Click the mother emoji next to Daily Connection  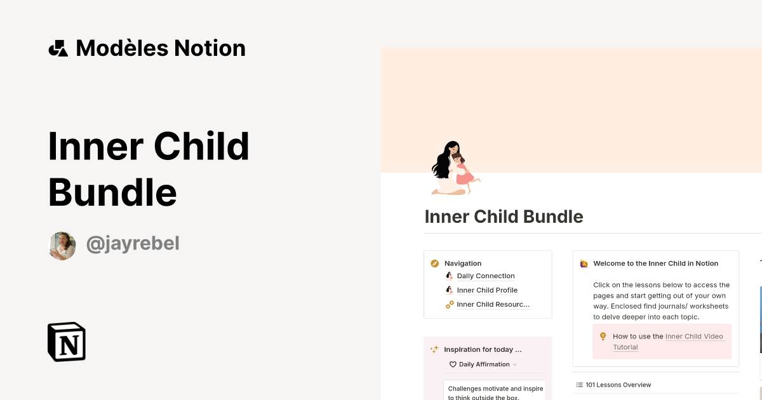pos(450,276)
